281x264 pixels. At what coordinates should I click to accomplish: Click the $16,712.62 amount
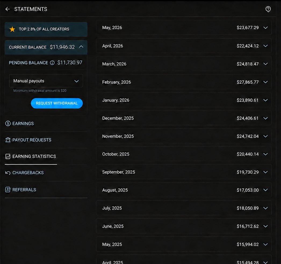(248, 226)
